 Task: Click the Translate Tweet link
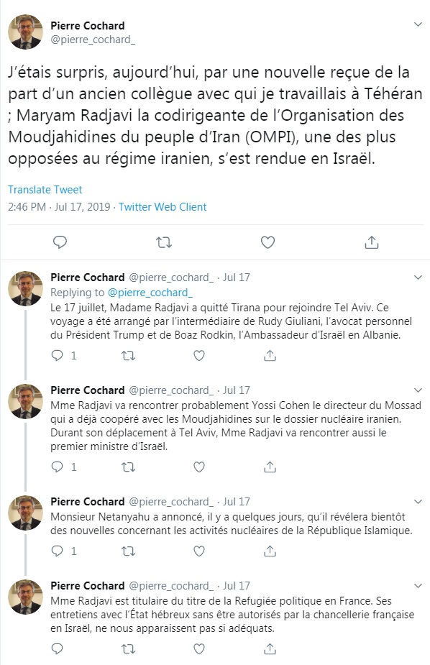coord(45,190)
